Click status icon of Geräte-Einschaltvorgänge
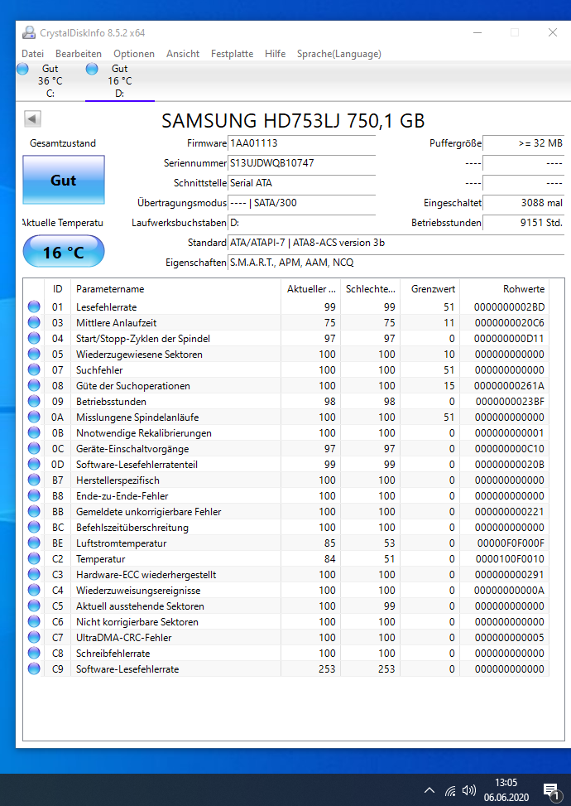Image resolution: width=571 pixels, height=806 pixels. [34, 448]
